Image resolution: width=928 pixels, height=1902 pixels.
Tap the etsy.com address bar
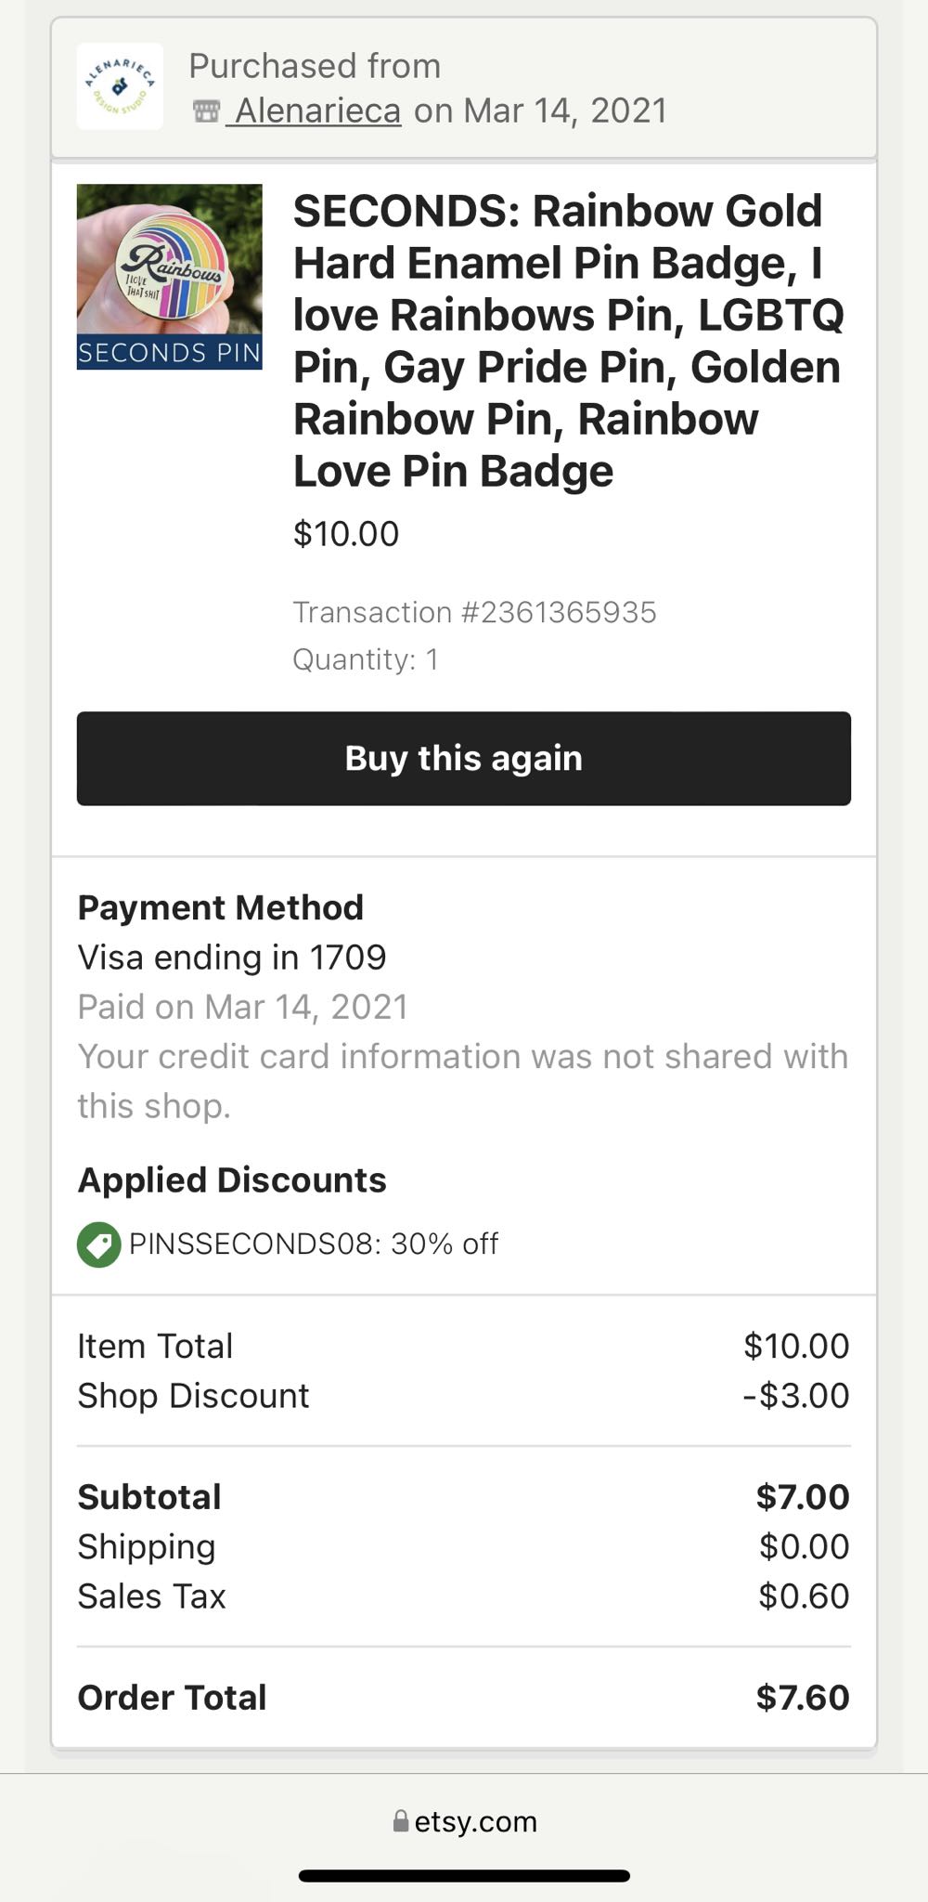[x=464, y=1821]
